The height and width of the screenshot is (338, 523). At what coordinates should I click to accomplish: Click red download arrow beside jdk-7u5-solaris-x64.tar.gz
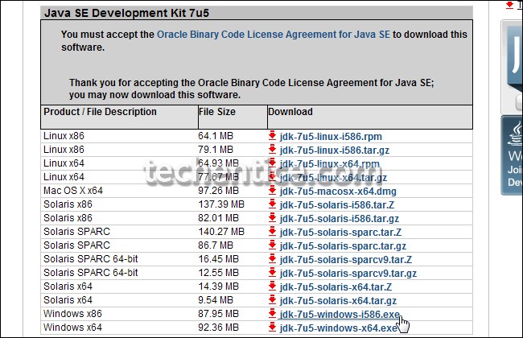point(272,299)
